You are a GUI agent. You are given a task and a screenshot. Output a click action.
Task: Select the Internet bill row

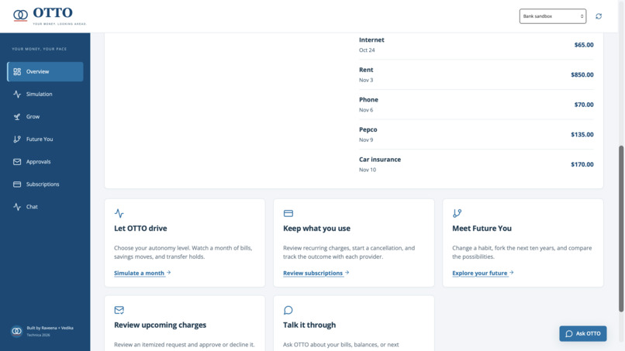[x=476, y=45]
